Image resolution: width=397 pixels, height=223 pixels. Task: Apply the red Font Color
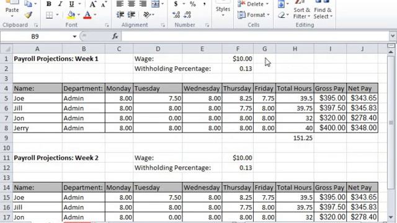(87, 15)
